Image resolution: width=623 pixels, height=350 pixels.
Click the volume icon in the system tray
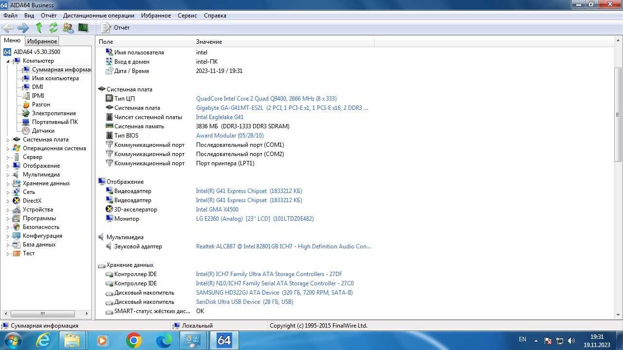point(571,341)
